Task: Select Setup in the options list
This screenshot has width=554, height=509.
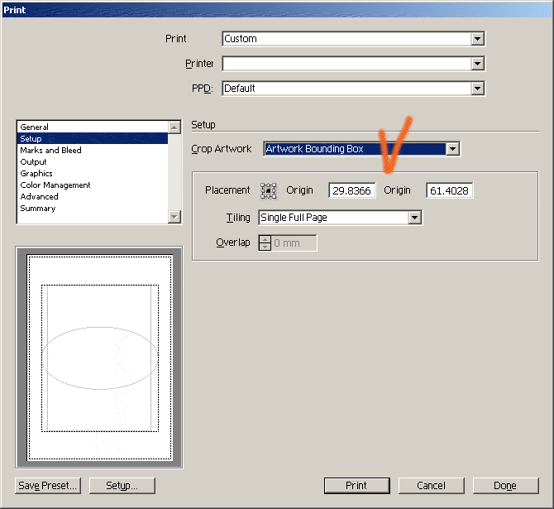Action: click(x=93, y=139)
